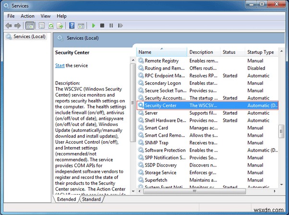Open the Properties toolbar icon
This screenshot has width=289, height=215.
click(41, 25)
